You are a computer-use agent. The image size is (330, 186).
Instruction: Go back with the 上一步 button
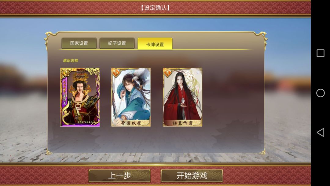click(119, 176)
